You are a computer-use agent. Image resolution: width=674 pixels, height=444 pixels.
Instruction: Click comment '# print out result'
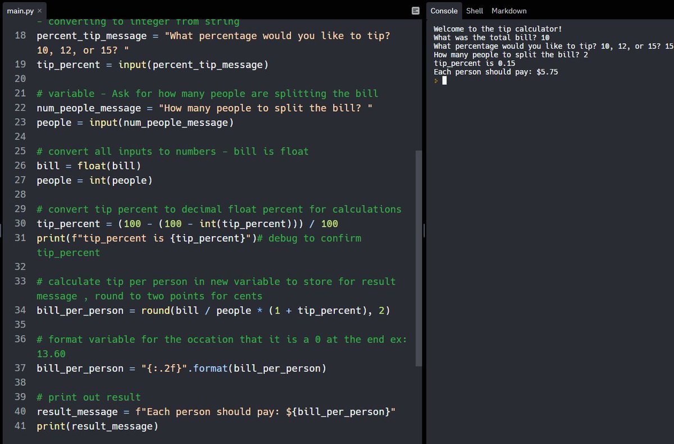pyautogui.click(x=89, y=397)
